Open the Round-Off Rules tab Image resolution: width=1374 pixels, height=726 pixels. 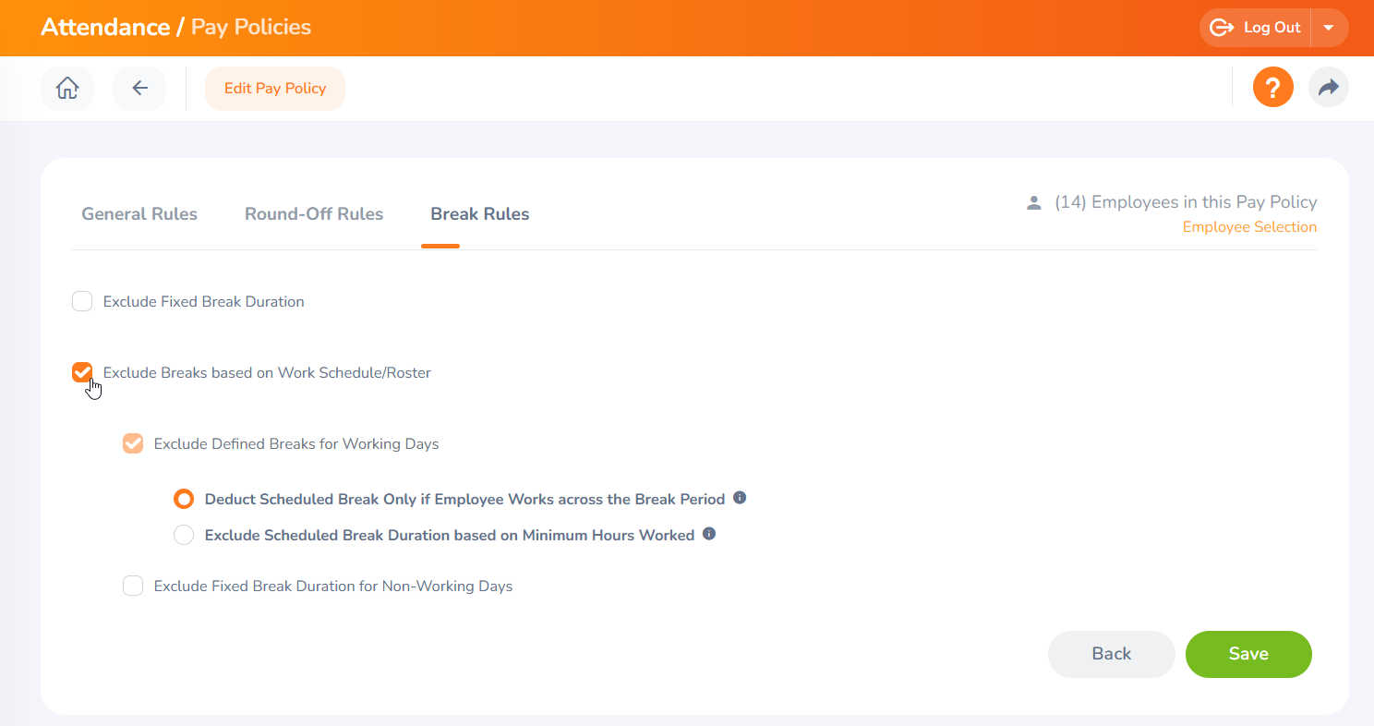[314, 214]
